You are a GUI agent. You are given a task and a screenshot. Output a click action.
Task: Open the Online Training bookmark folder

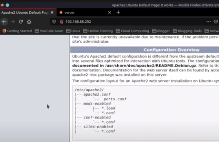click(x=98, y=31)
